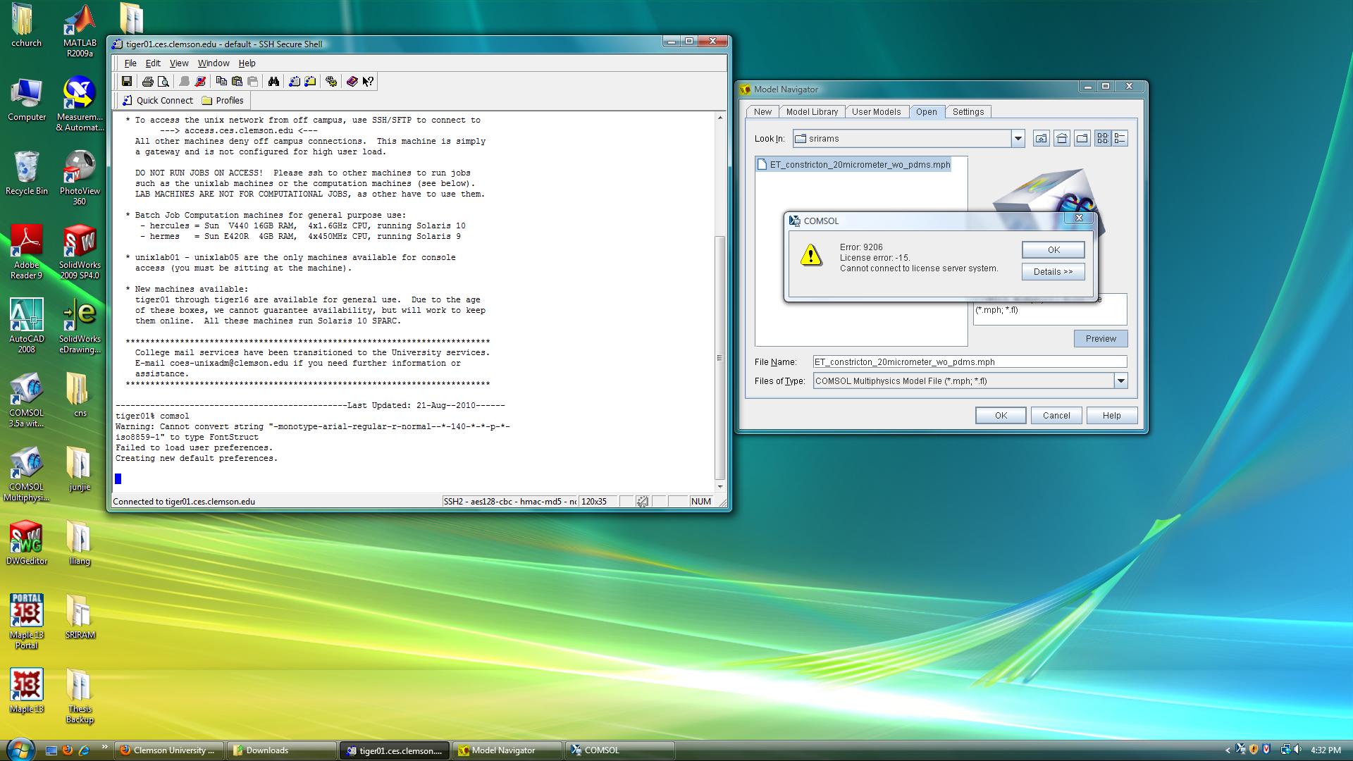Image resolution: width=1353 pixels, height=761 pixels.
Task: Switch to Clemson University taskbar window
Action: (168, 750)
